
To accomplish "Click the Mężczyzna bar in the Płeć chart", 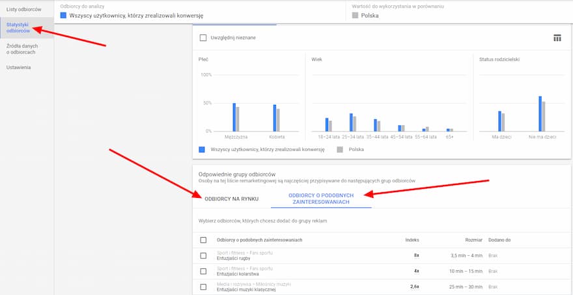I will (236, 117).
